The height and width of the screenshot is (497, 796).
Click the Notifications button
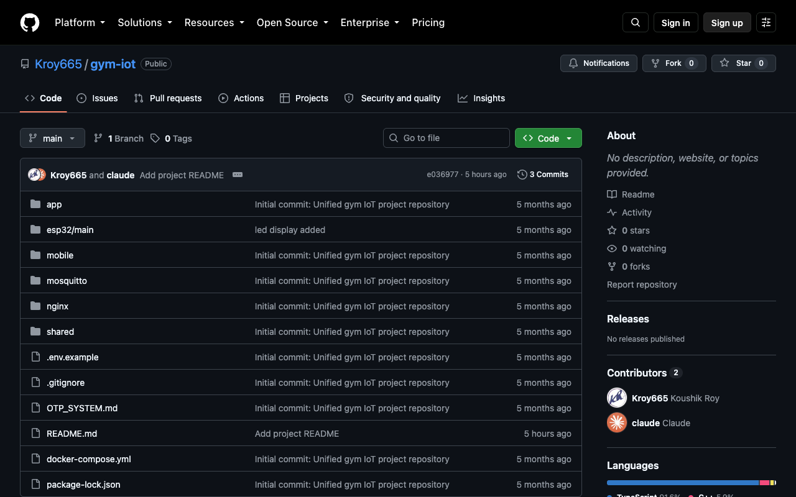point(599,63)
